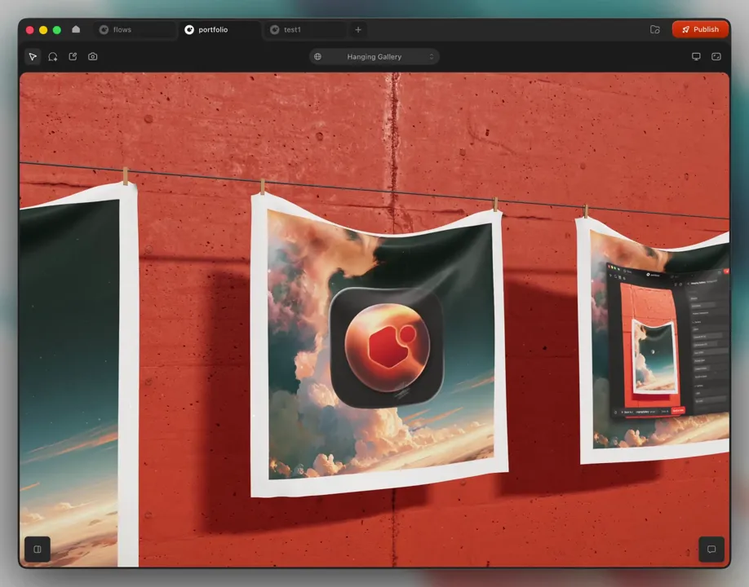Click the globe icon in page selector
Viewport: 749px width, 587px height.
point(317,56)
